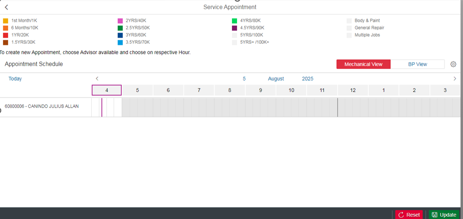Click the bright green 4YRS/80K swatch
The image size is (463, 219).
(x=234, y=21)
